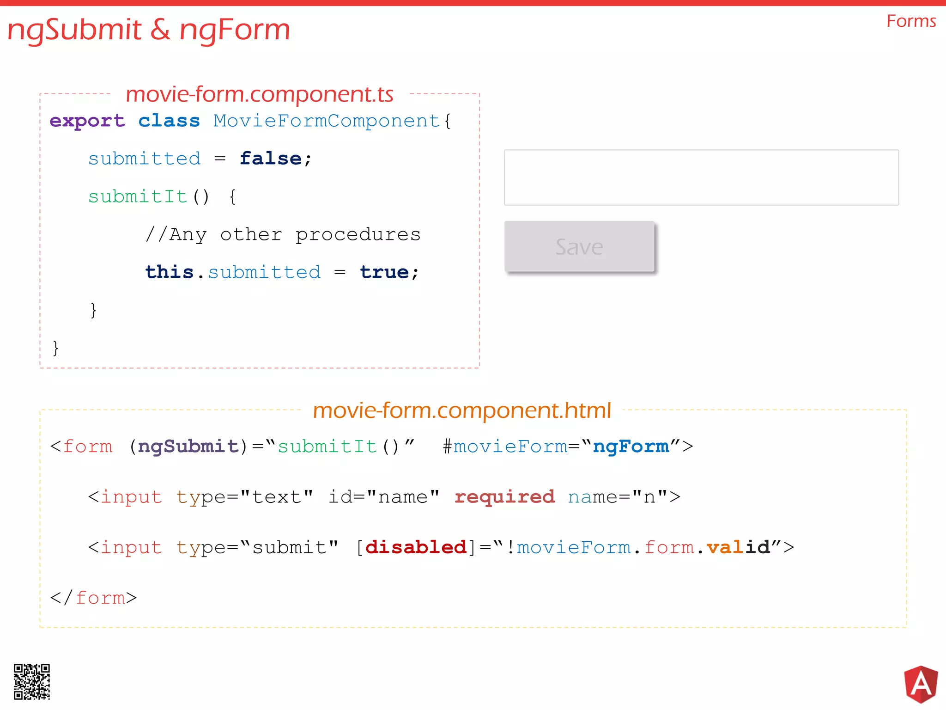Screen dimensions: 946x710
Task: Click the 'movie-form.component.html' file name
Action: click(x=462, y=410)
